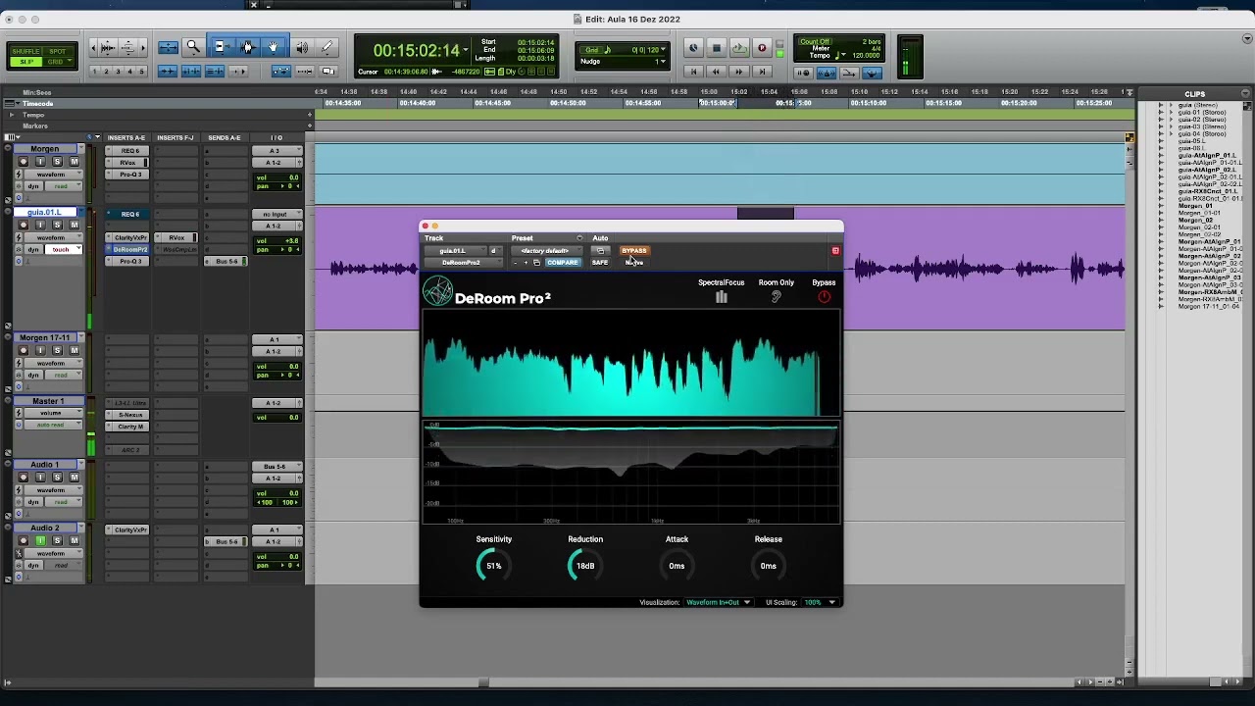Toggle the DeRoom Pro Bypass power button
The width and height of the screenshot is (1255, 706).
pyautogui.click(x=824, y=298)
